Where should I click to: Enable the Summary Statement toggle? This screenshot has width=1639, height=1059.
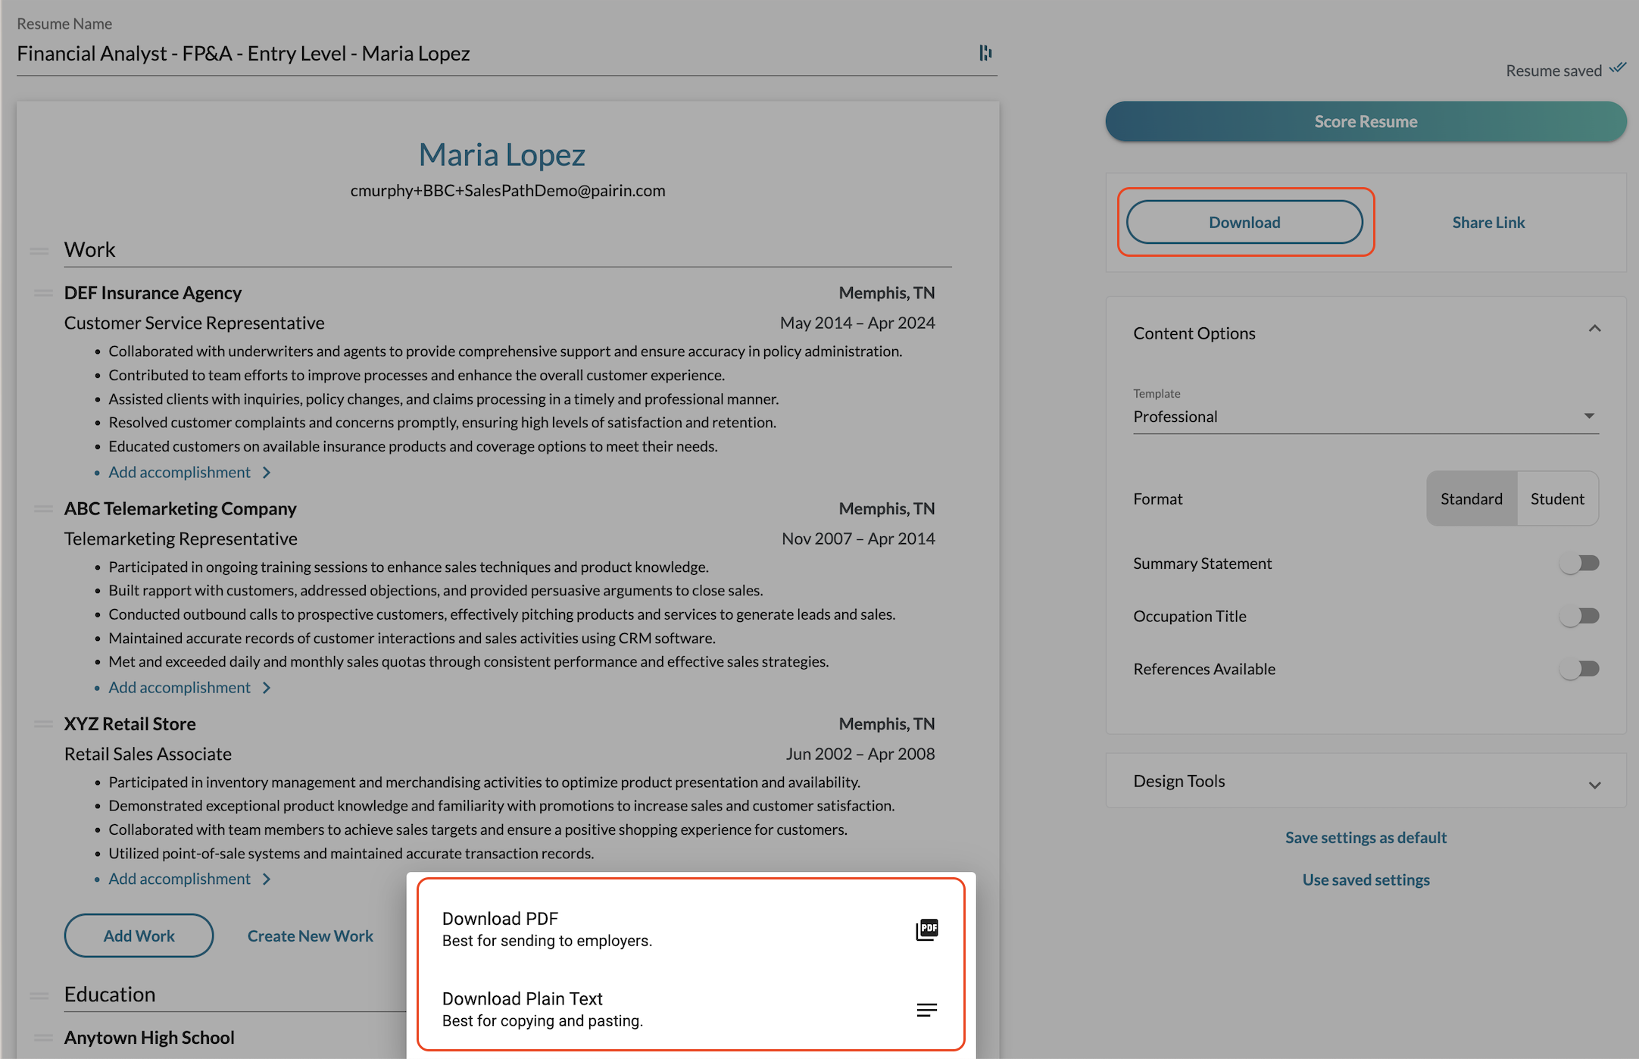pos(1579,564)
